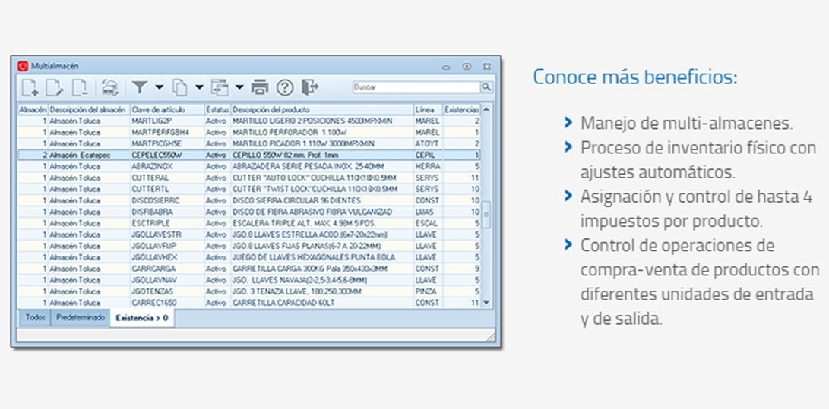The height and width of the screenshot is (409, 829).
Task: Click the warehouse transfer icon
Action: tap(110, 87)
